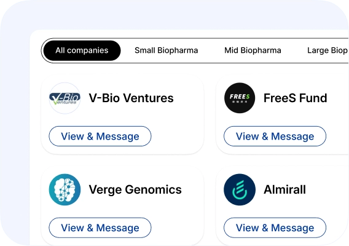Click blank area of Verge Genomics card

(178, 228)
